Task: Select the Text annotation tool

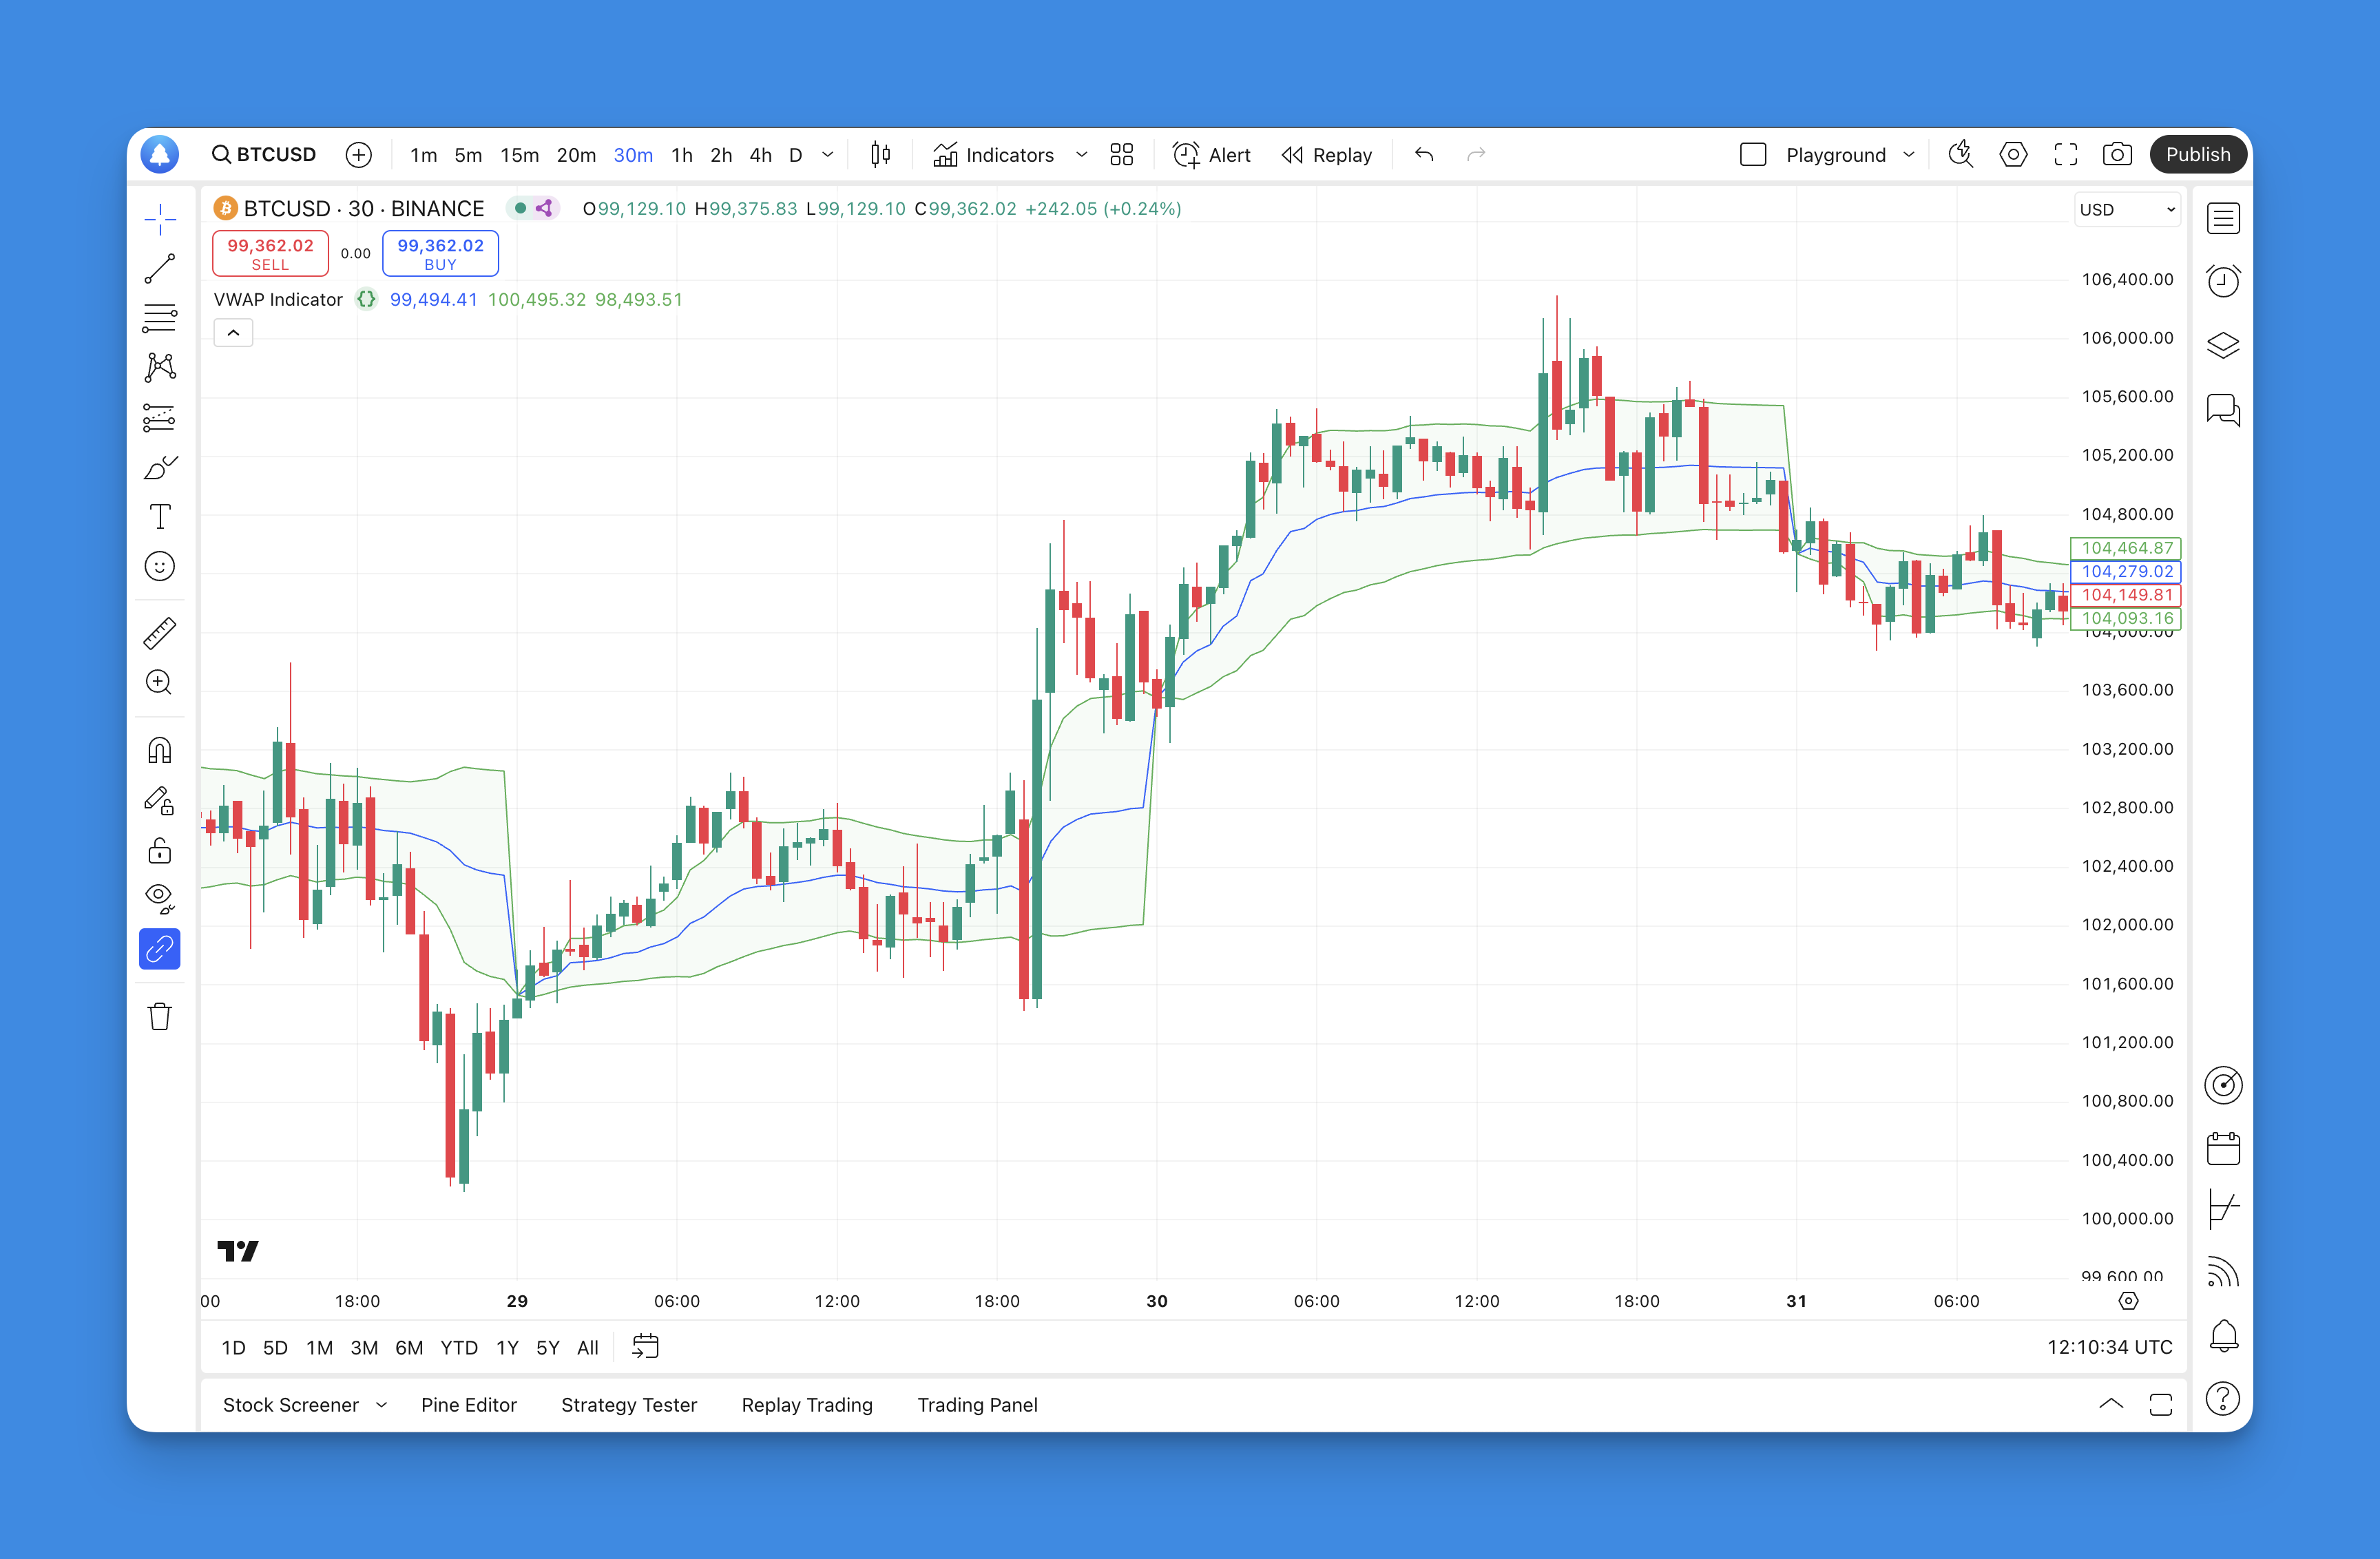Action: pyautogui.click(x=160, y=517)
